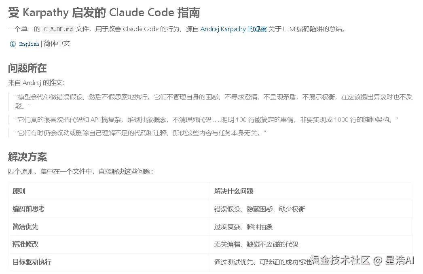The image size is (423, 274).
Task: Open the Andrej Karpathy 的观察 link
Action: tap(233, 29)
